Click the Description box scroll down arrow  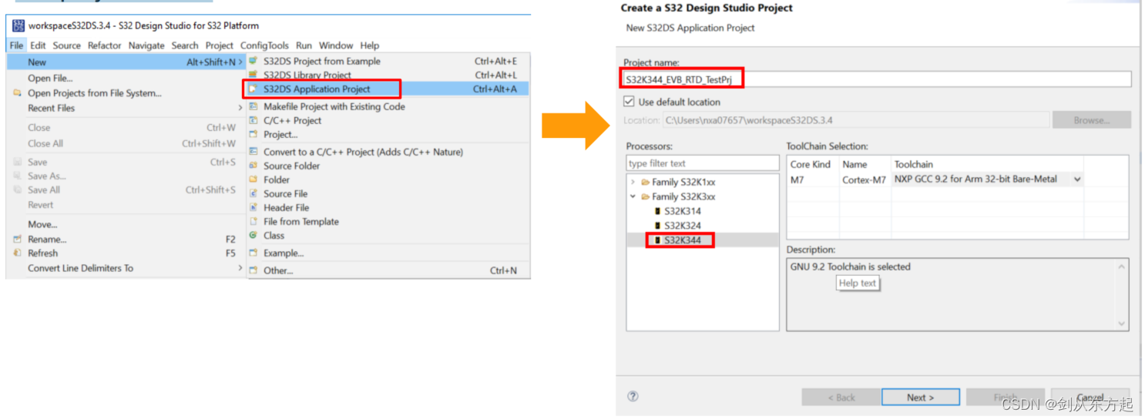1123,324
